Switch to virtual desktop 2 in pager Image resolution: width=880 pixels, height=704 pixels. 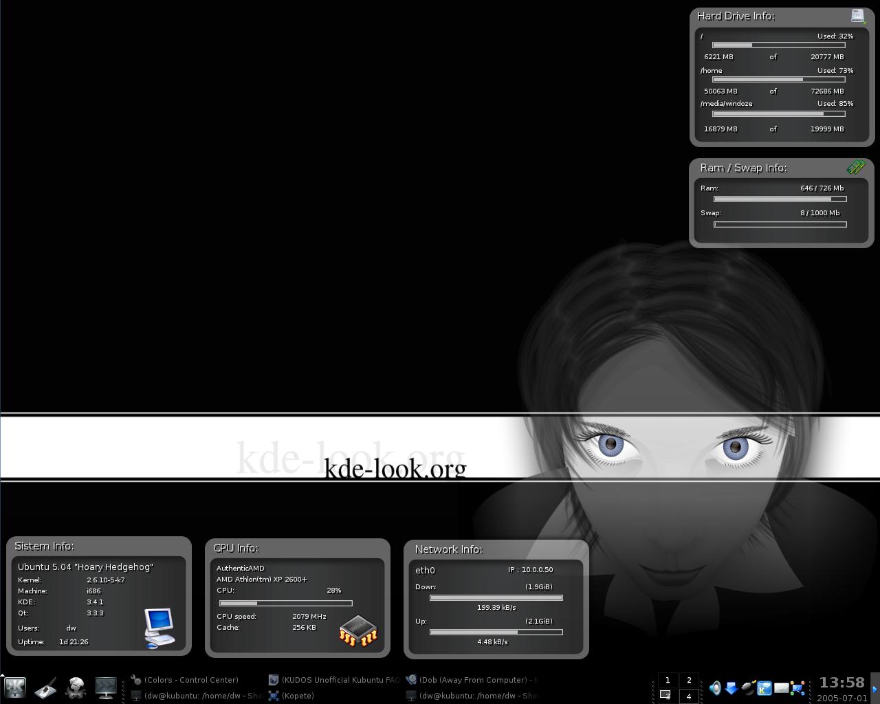[689, 680]
